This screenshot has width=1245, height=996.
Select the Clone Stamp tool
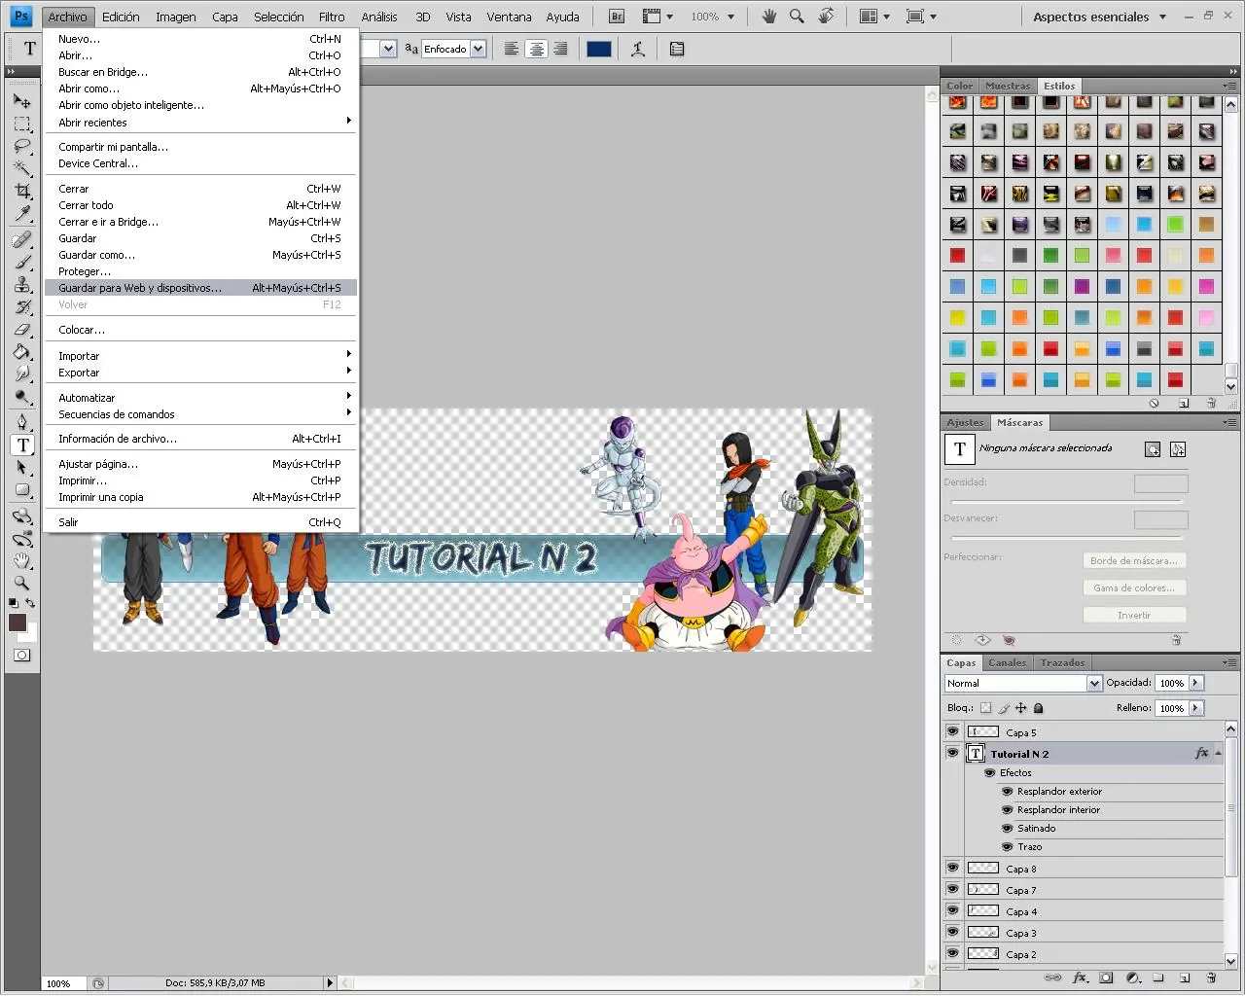(x=22, y=284)
